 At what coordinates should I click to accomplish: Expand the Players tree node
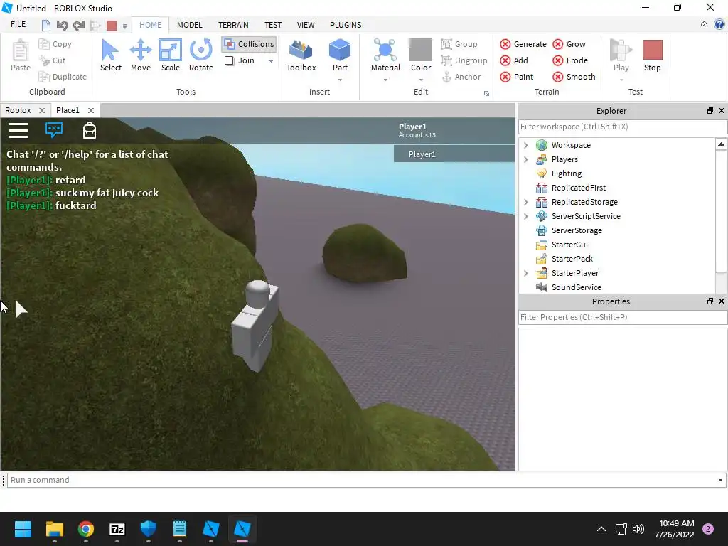click(525, 159)
